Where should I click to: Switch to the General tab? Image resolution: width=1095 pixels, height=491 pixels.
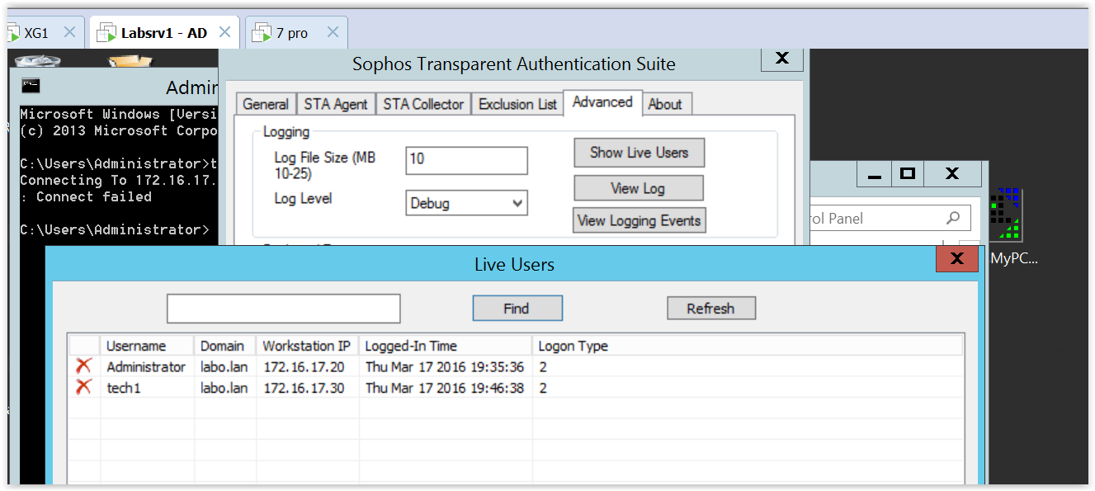(x=265, y=104)
